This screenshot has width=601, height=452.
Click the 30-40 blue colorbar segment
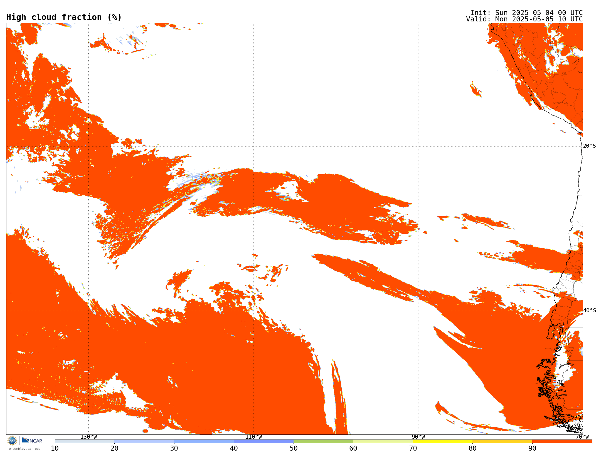point(204,441)
